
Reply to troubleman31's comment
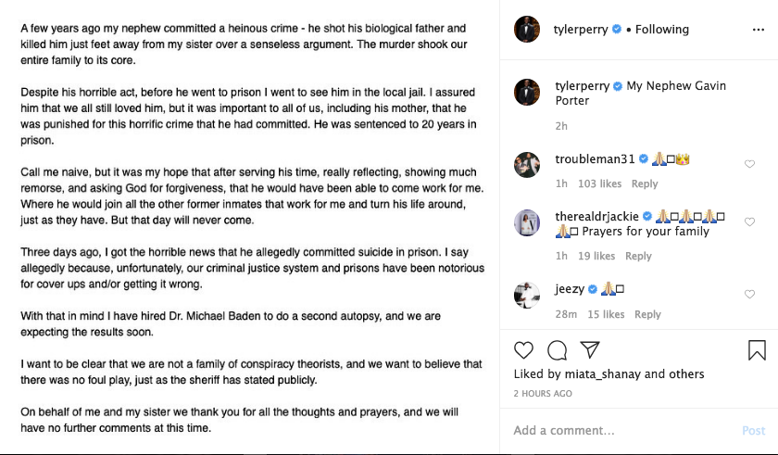[x=645, y=183]
